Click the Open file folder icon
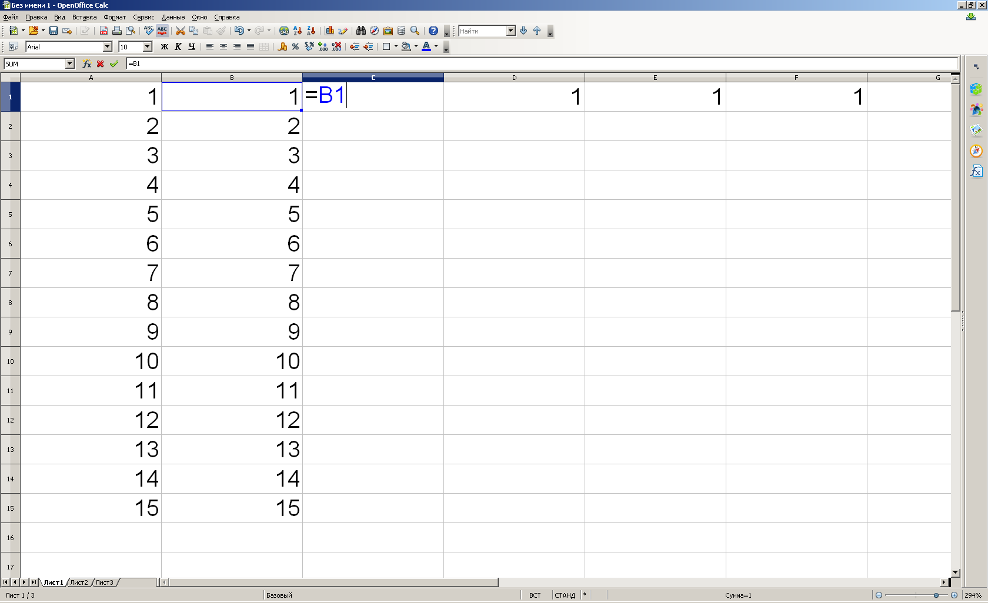Viewport: 988px width, 603px height. click(34, 31)
